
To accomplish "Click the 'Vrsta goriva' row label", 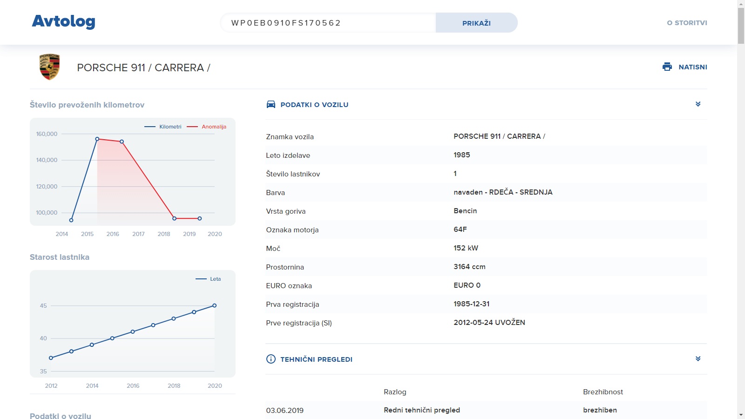I will click(x=286, y=211).
